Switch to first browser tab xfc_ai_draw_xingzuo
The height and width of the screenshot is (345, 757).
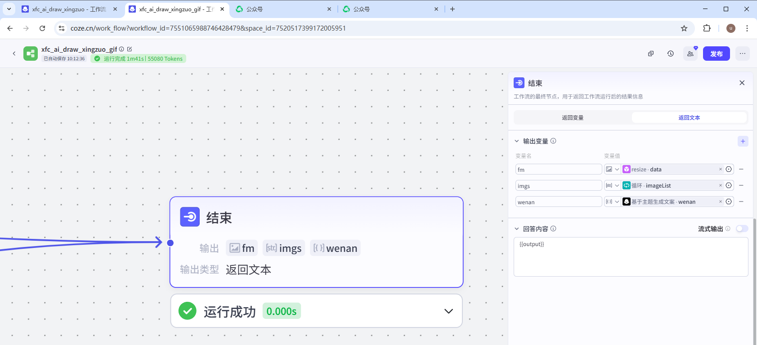tap(69, 9)
